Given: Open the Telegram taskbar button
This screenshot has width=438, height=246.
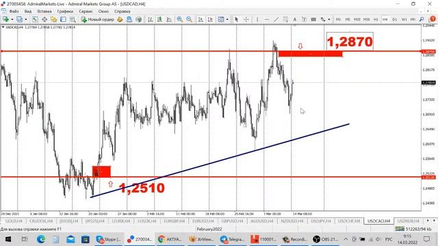Looking at the screenshot, I should point(232,239).
